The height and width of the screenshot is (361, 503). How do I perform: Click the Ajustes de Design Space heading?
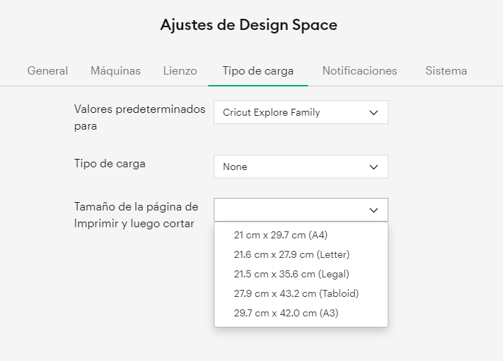point(249,25)
